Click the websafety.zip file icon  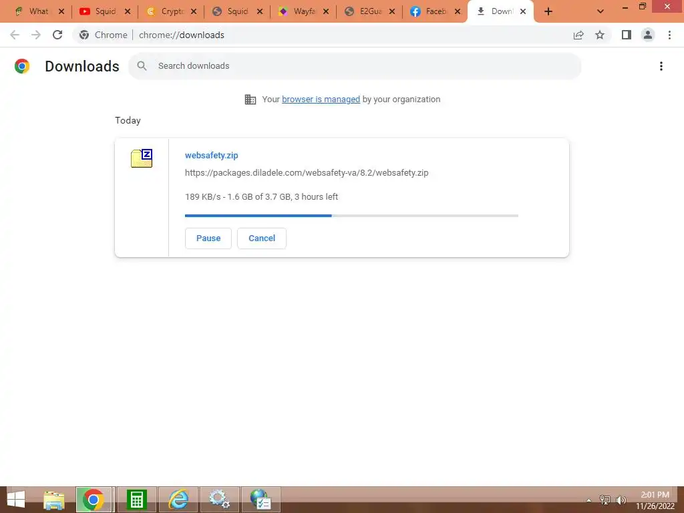(142, 158)
